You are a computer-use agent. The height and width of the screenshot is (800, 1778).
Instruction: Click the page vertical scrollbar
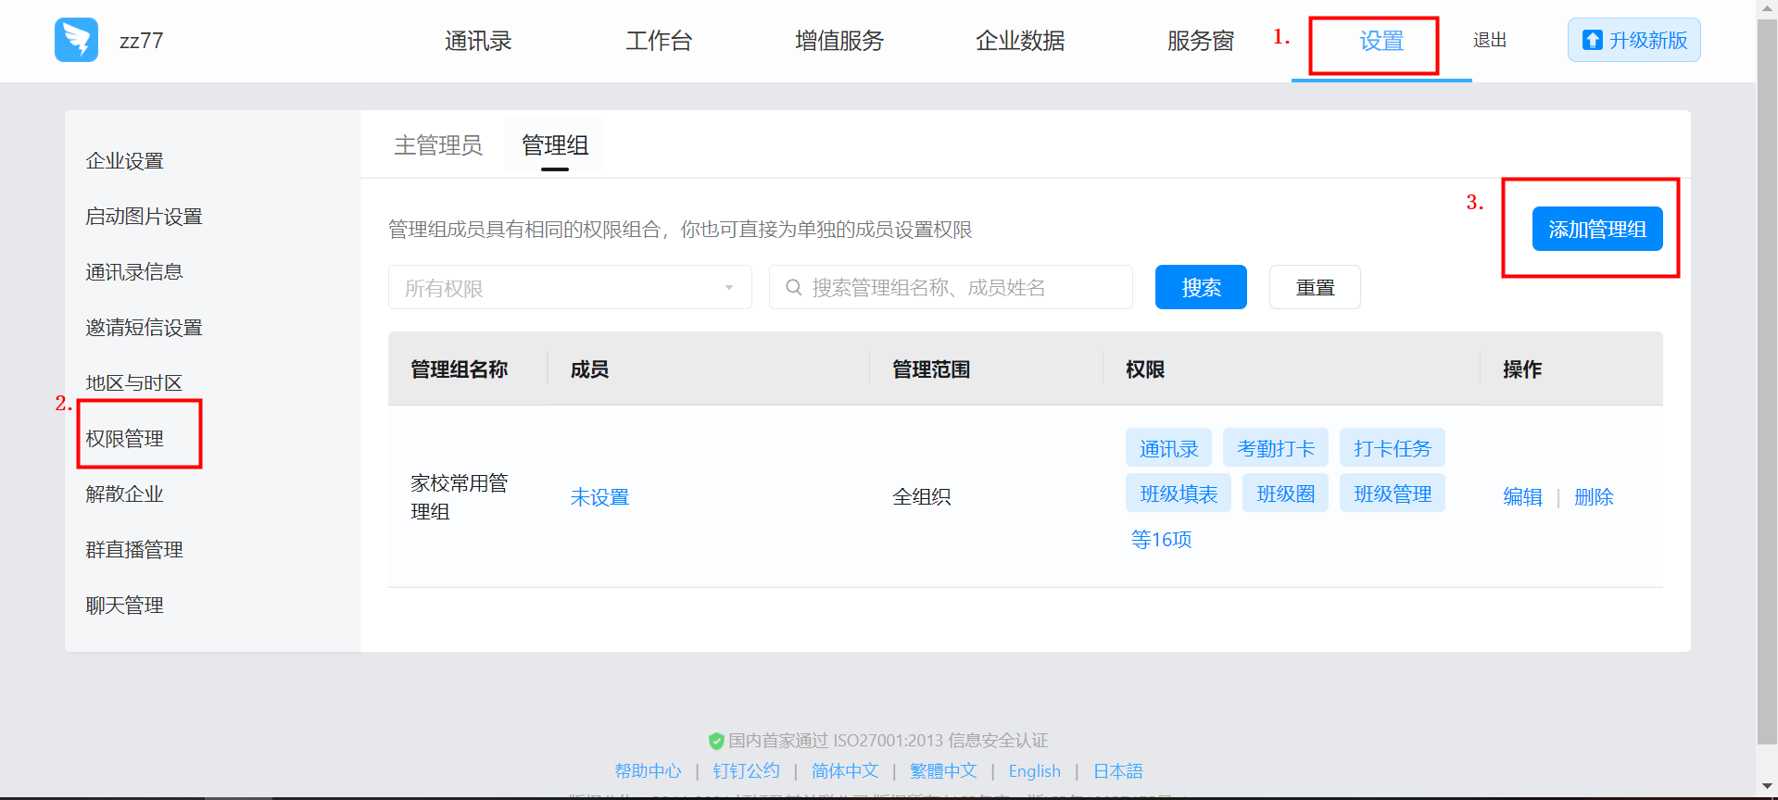pyautogui.click(x=1767, y=370)
